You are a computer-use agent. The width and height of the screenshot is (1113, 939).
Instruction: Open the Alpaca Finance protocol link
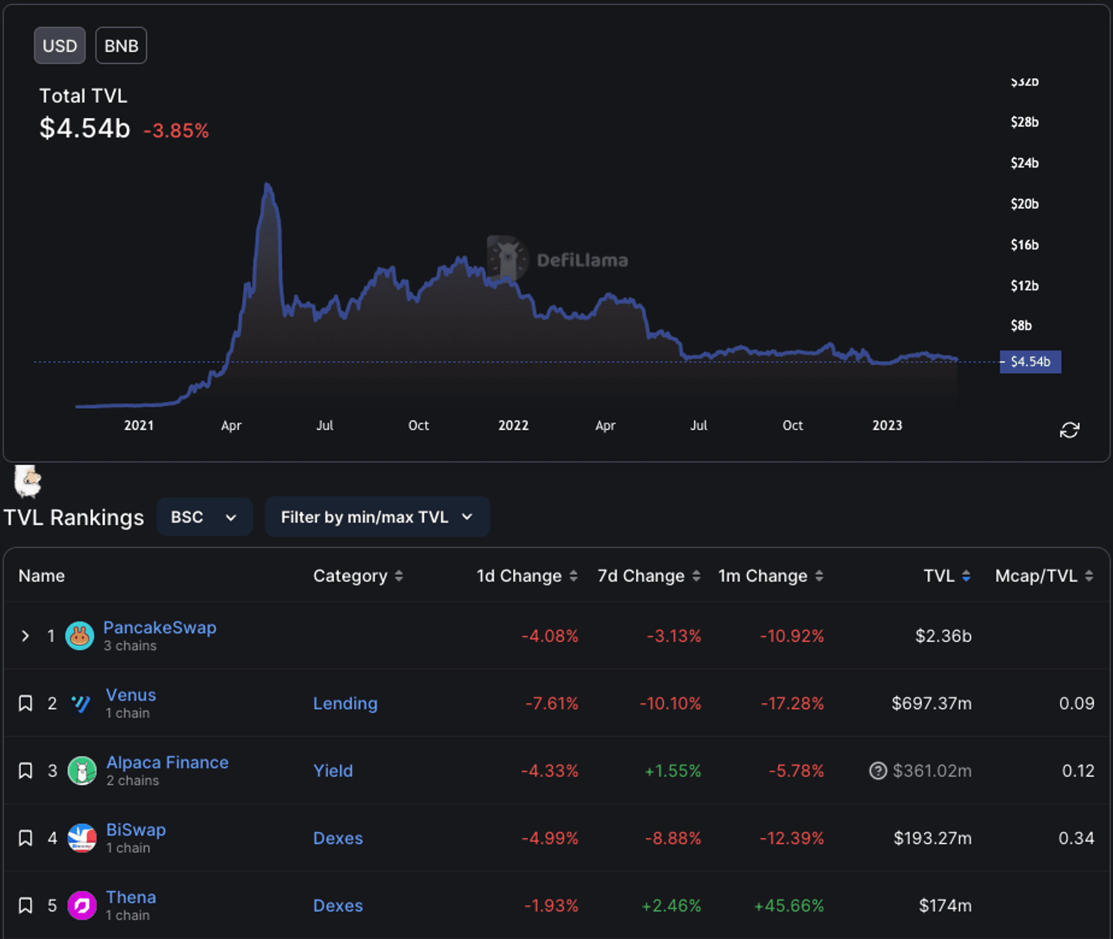pos(167,762)
